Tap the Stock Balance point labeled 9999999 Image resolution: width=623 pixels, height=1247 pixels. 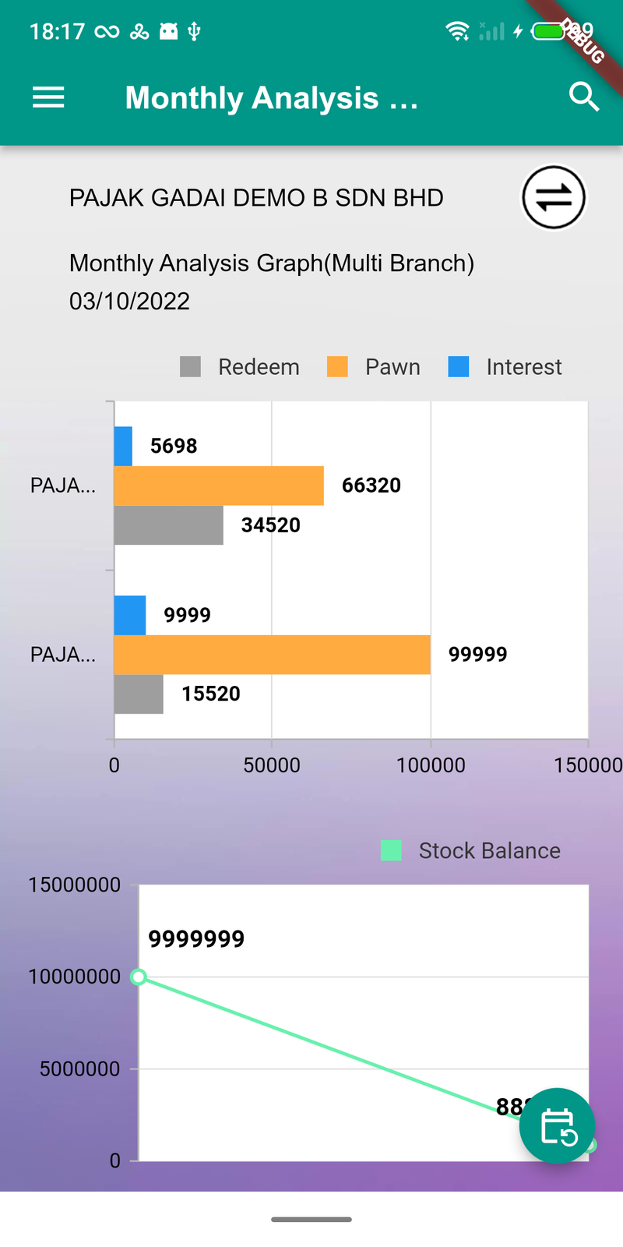[139, 977]
